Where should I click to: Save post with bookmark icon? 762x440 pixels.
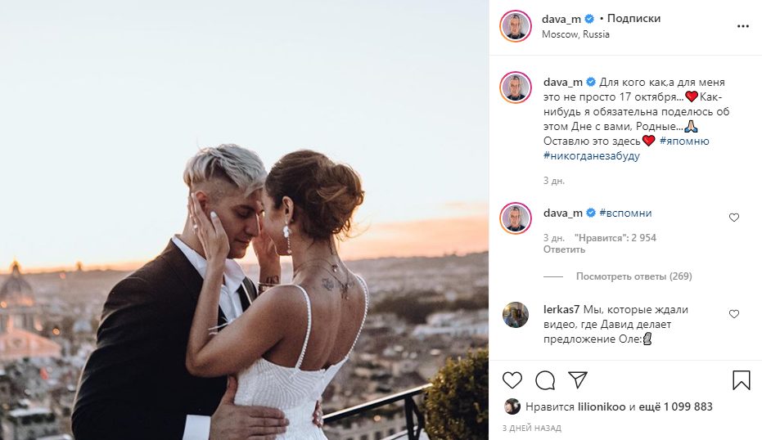[x=741, y=380]
